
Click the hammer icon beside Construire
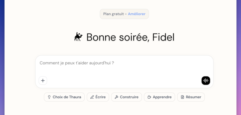(x=116, y=97)
